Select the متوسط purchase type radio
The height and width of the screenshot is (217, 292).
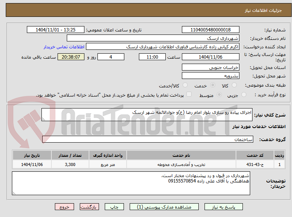pyautogui.click(x=219, y=95)
